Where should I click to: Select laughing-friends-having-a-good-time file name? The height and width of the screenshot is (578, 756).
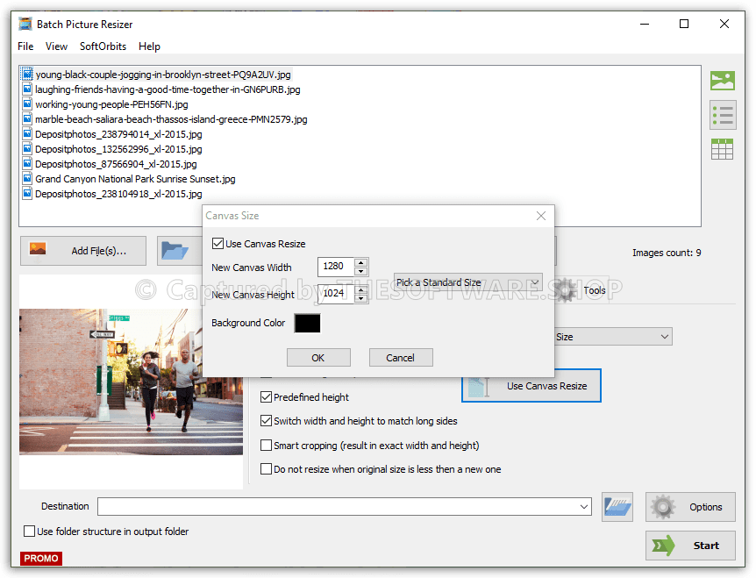tap(168, 89)
